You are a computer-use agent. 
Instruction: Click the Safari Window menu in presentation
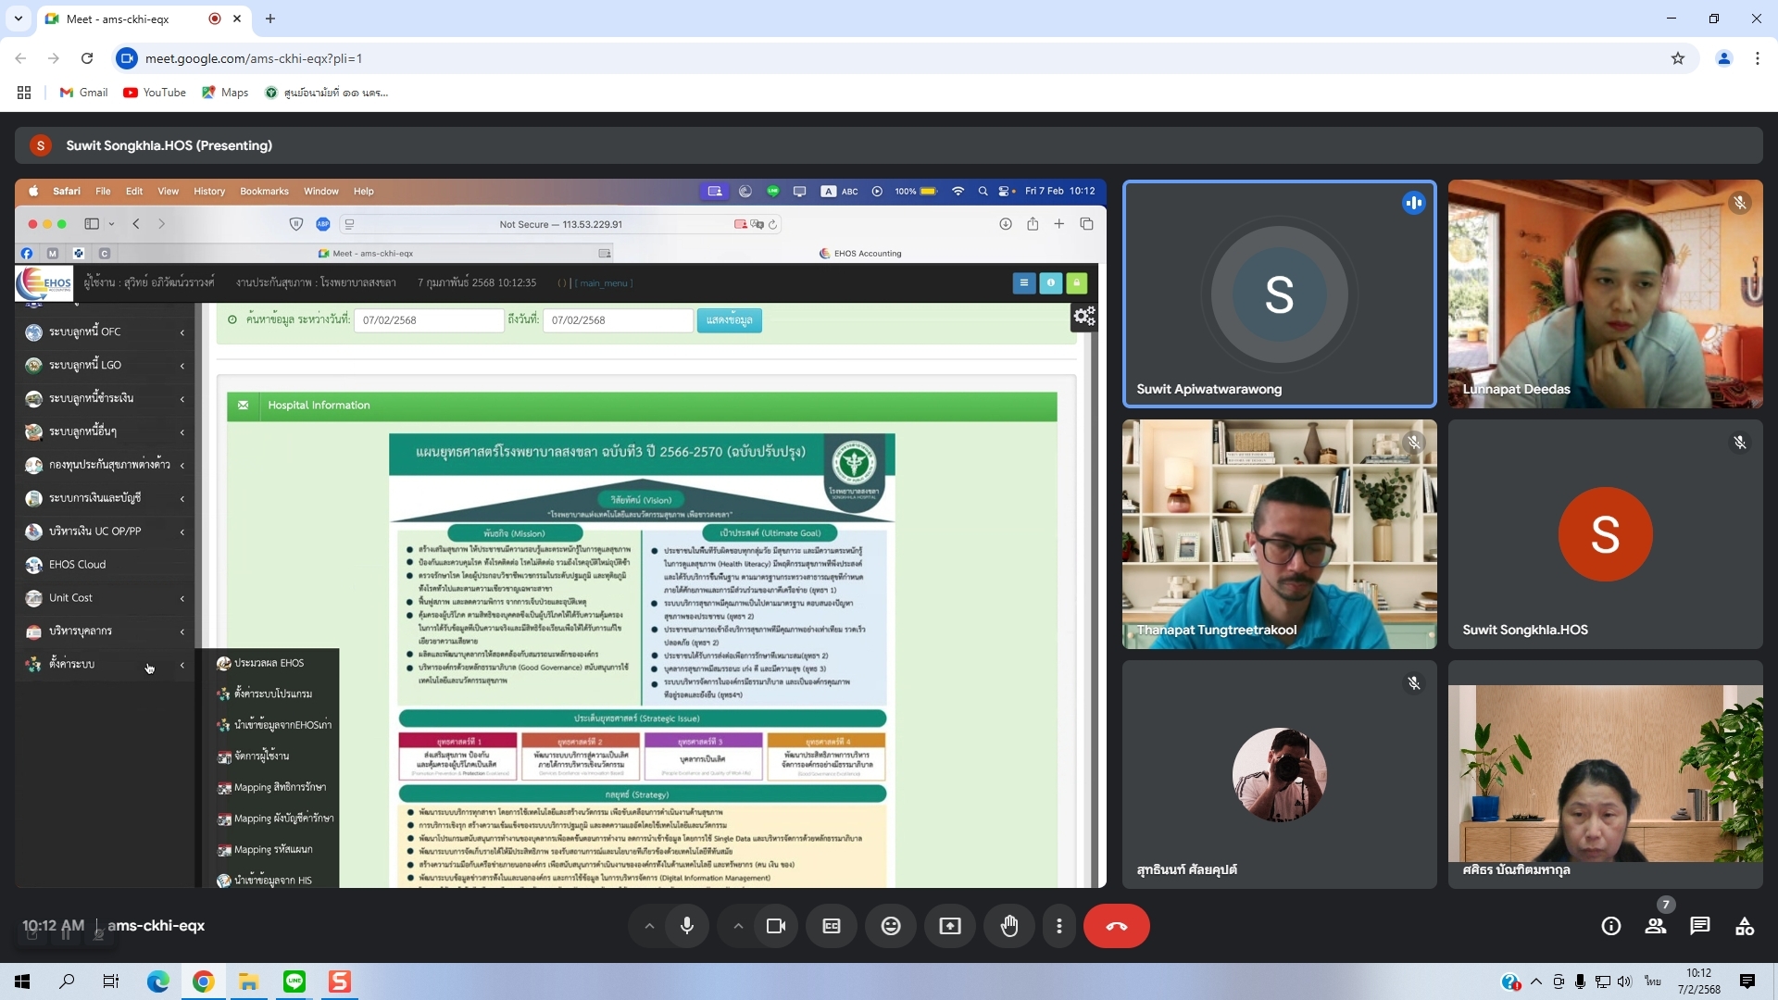(x=321, y=192)
